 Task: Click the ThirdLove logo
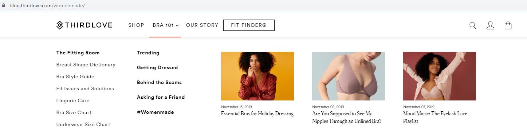tap(84, 25)
